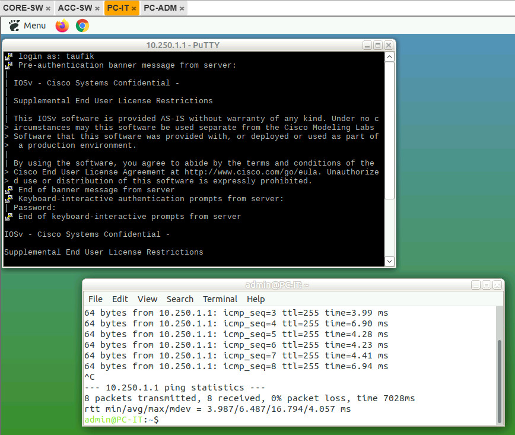The height and width of the screenshot is (435, 515).
Task: Open the Edit menu in terminal
Action: coord(120,299)
